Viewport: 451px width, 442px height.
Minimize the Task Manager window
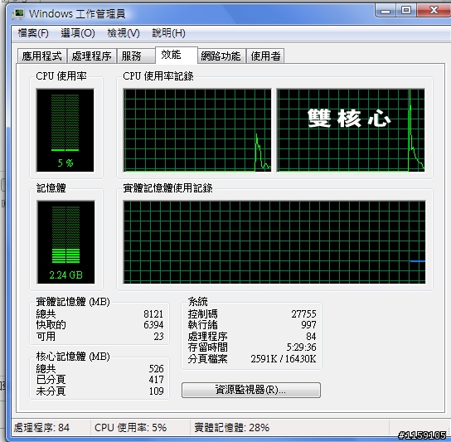coord(386,11)
